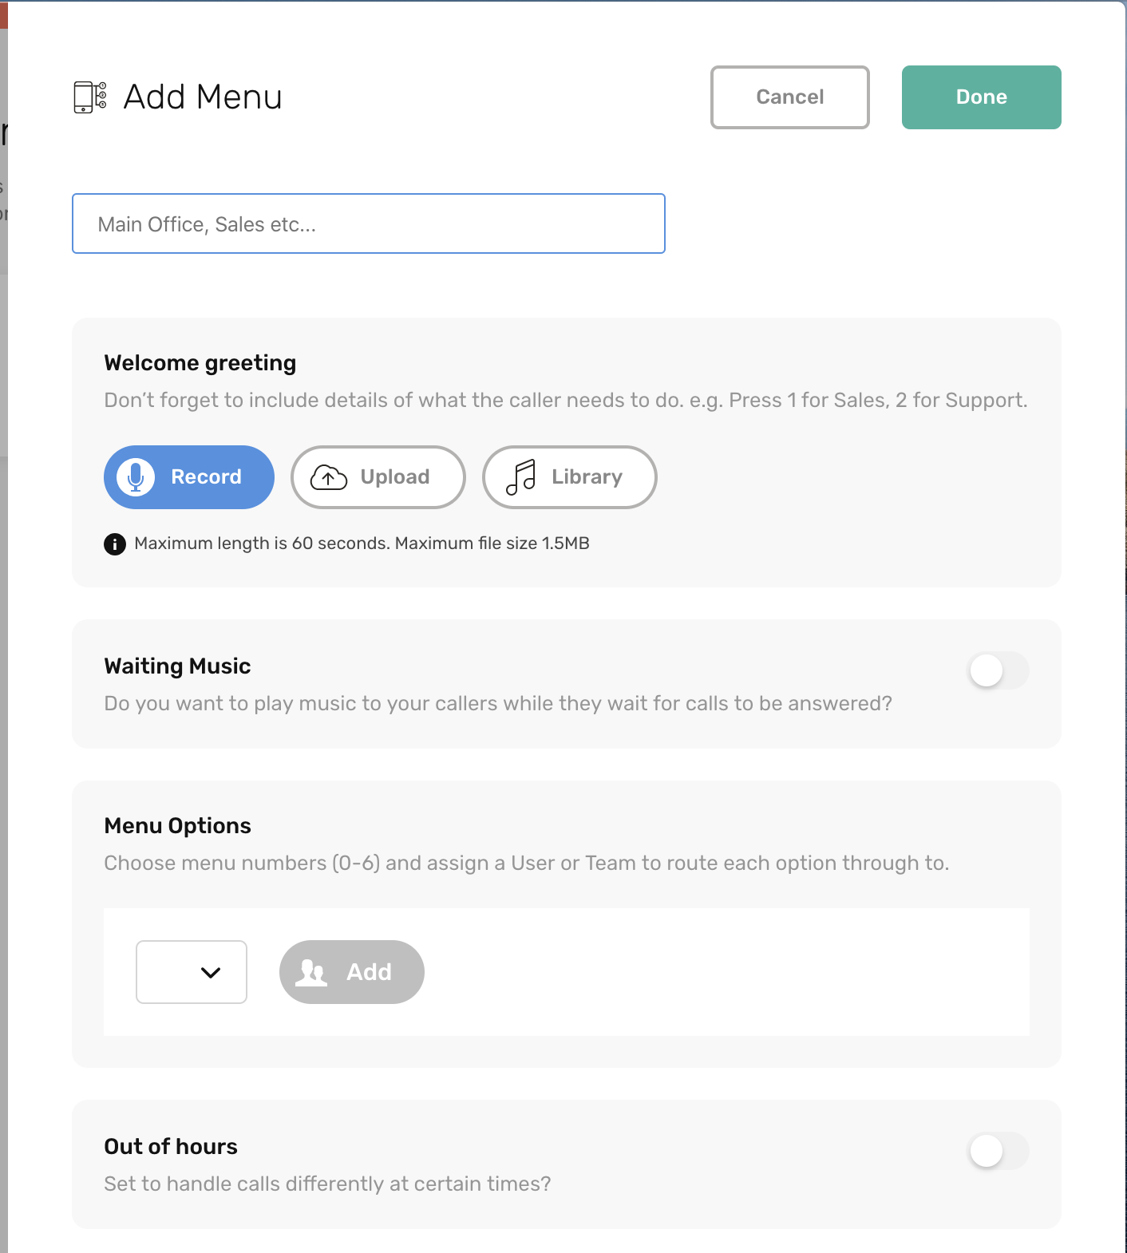Select the Welcome greeting section heading
The height and width of the screenshot is (1253, 1127).
pos(200,362)
